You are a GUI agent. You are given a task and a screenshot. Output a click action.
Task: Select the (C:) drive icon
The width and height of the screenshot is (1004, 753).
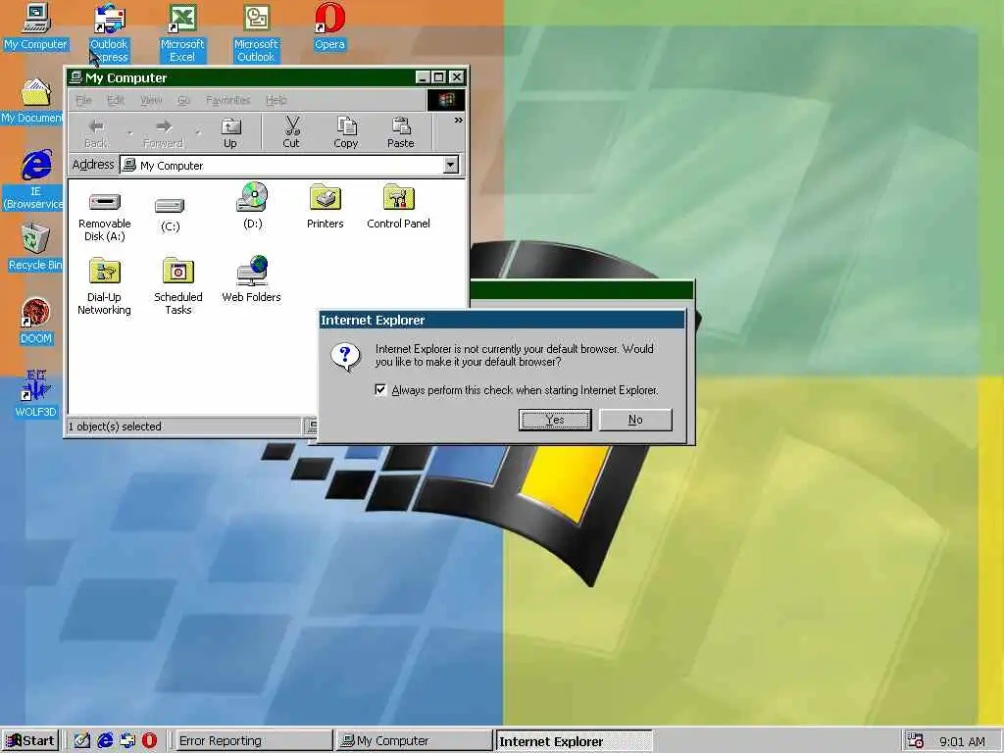click(170, 214)
